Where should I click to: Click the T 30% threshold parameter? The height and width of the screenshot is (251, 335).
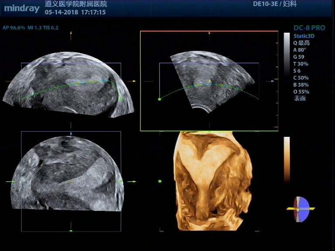301,64
